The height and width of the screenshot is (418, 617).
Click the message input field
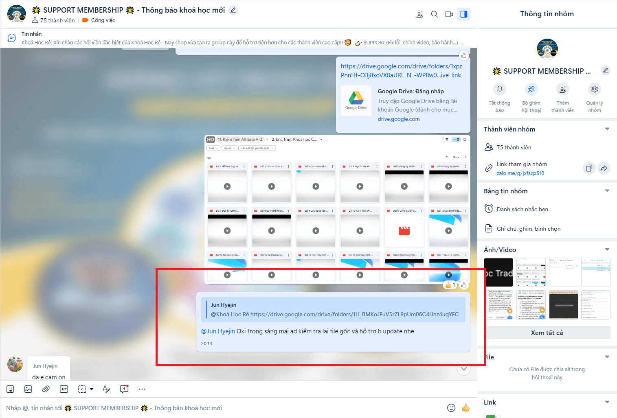coord(224,408)
